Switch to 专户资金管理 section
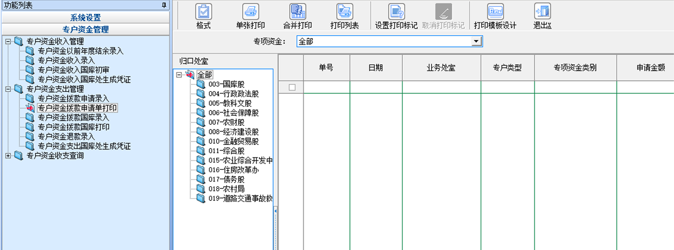Viewport: 674px width, 250px height. 86,29
